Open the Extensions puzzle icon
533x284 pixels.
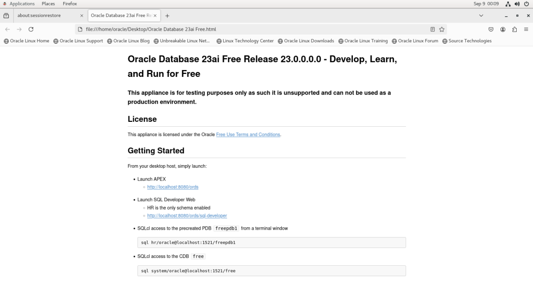tap(514, 29)
